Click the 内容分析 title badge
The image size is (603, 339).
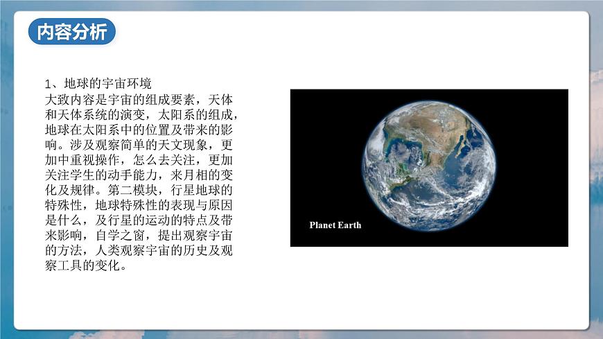click(72, 31)
